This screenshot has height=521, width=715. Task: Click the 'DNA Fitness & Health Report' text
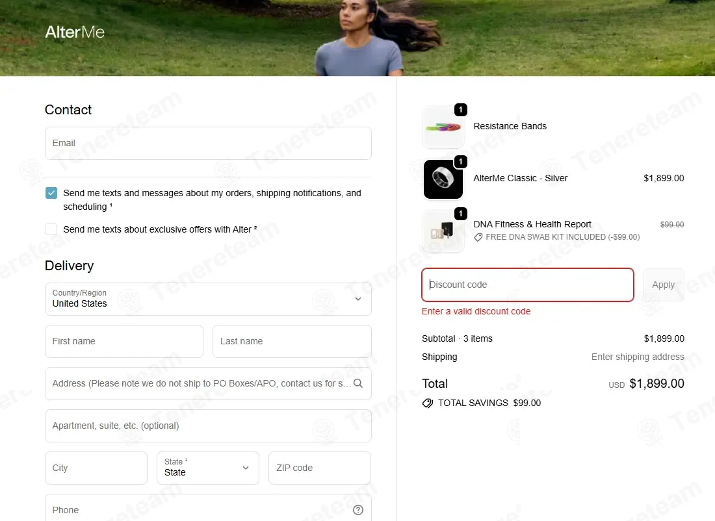click(532, 224)
